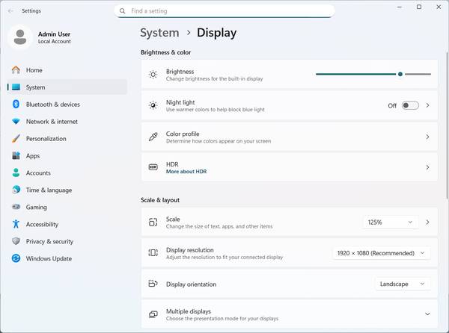The width and height of the screenshot is (449, 333).
Task: Click the Windows Update sync icon
Action: [16, 258]
